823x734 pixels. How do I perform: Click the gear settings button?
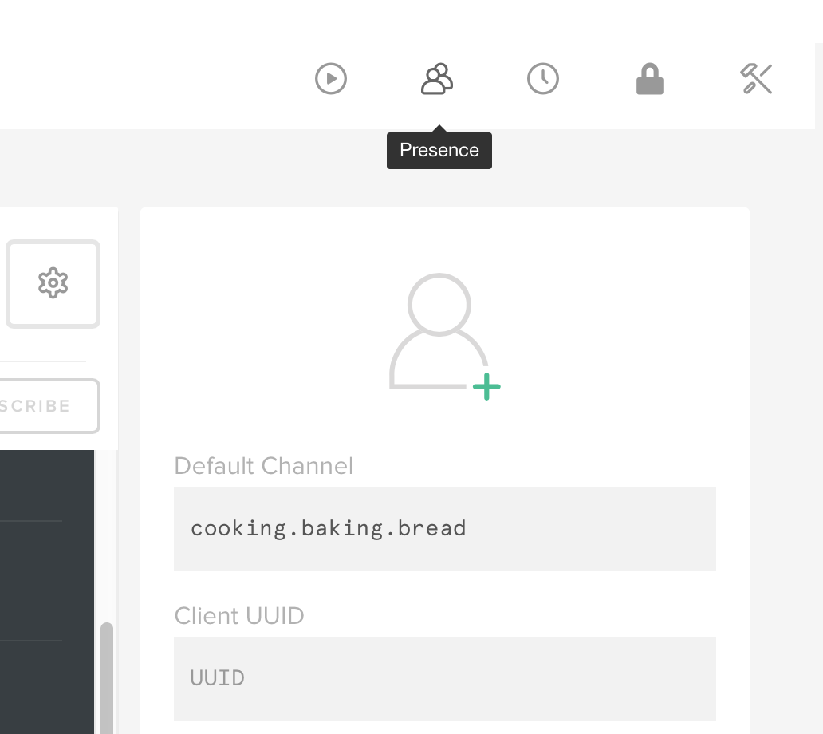click(x=53, y=283)
